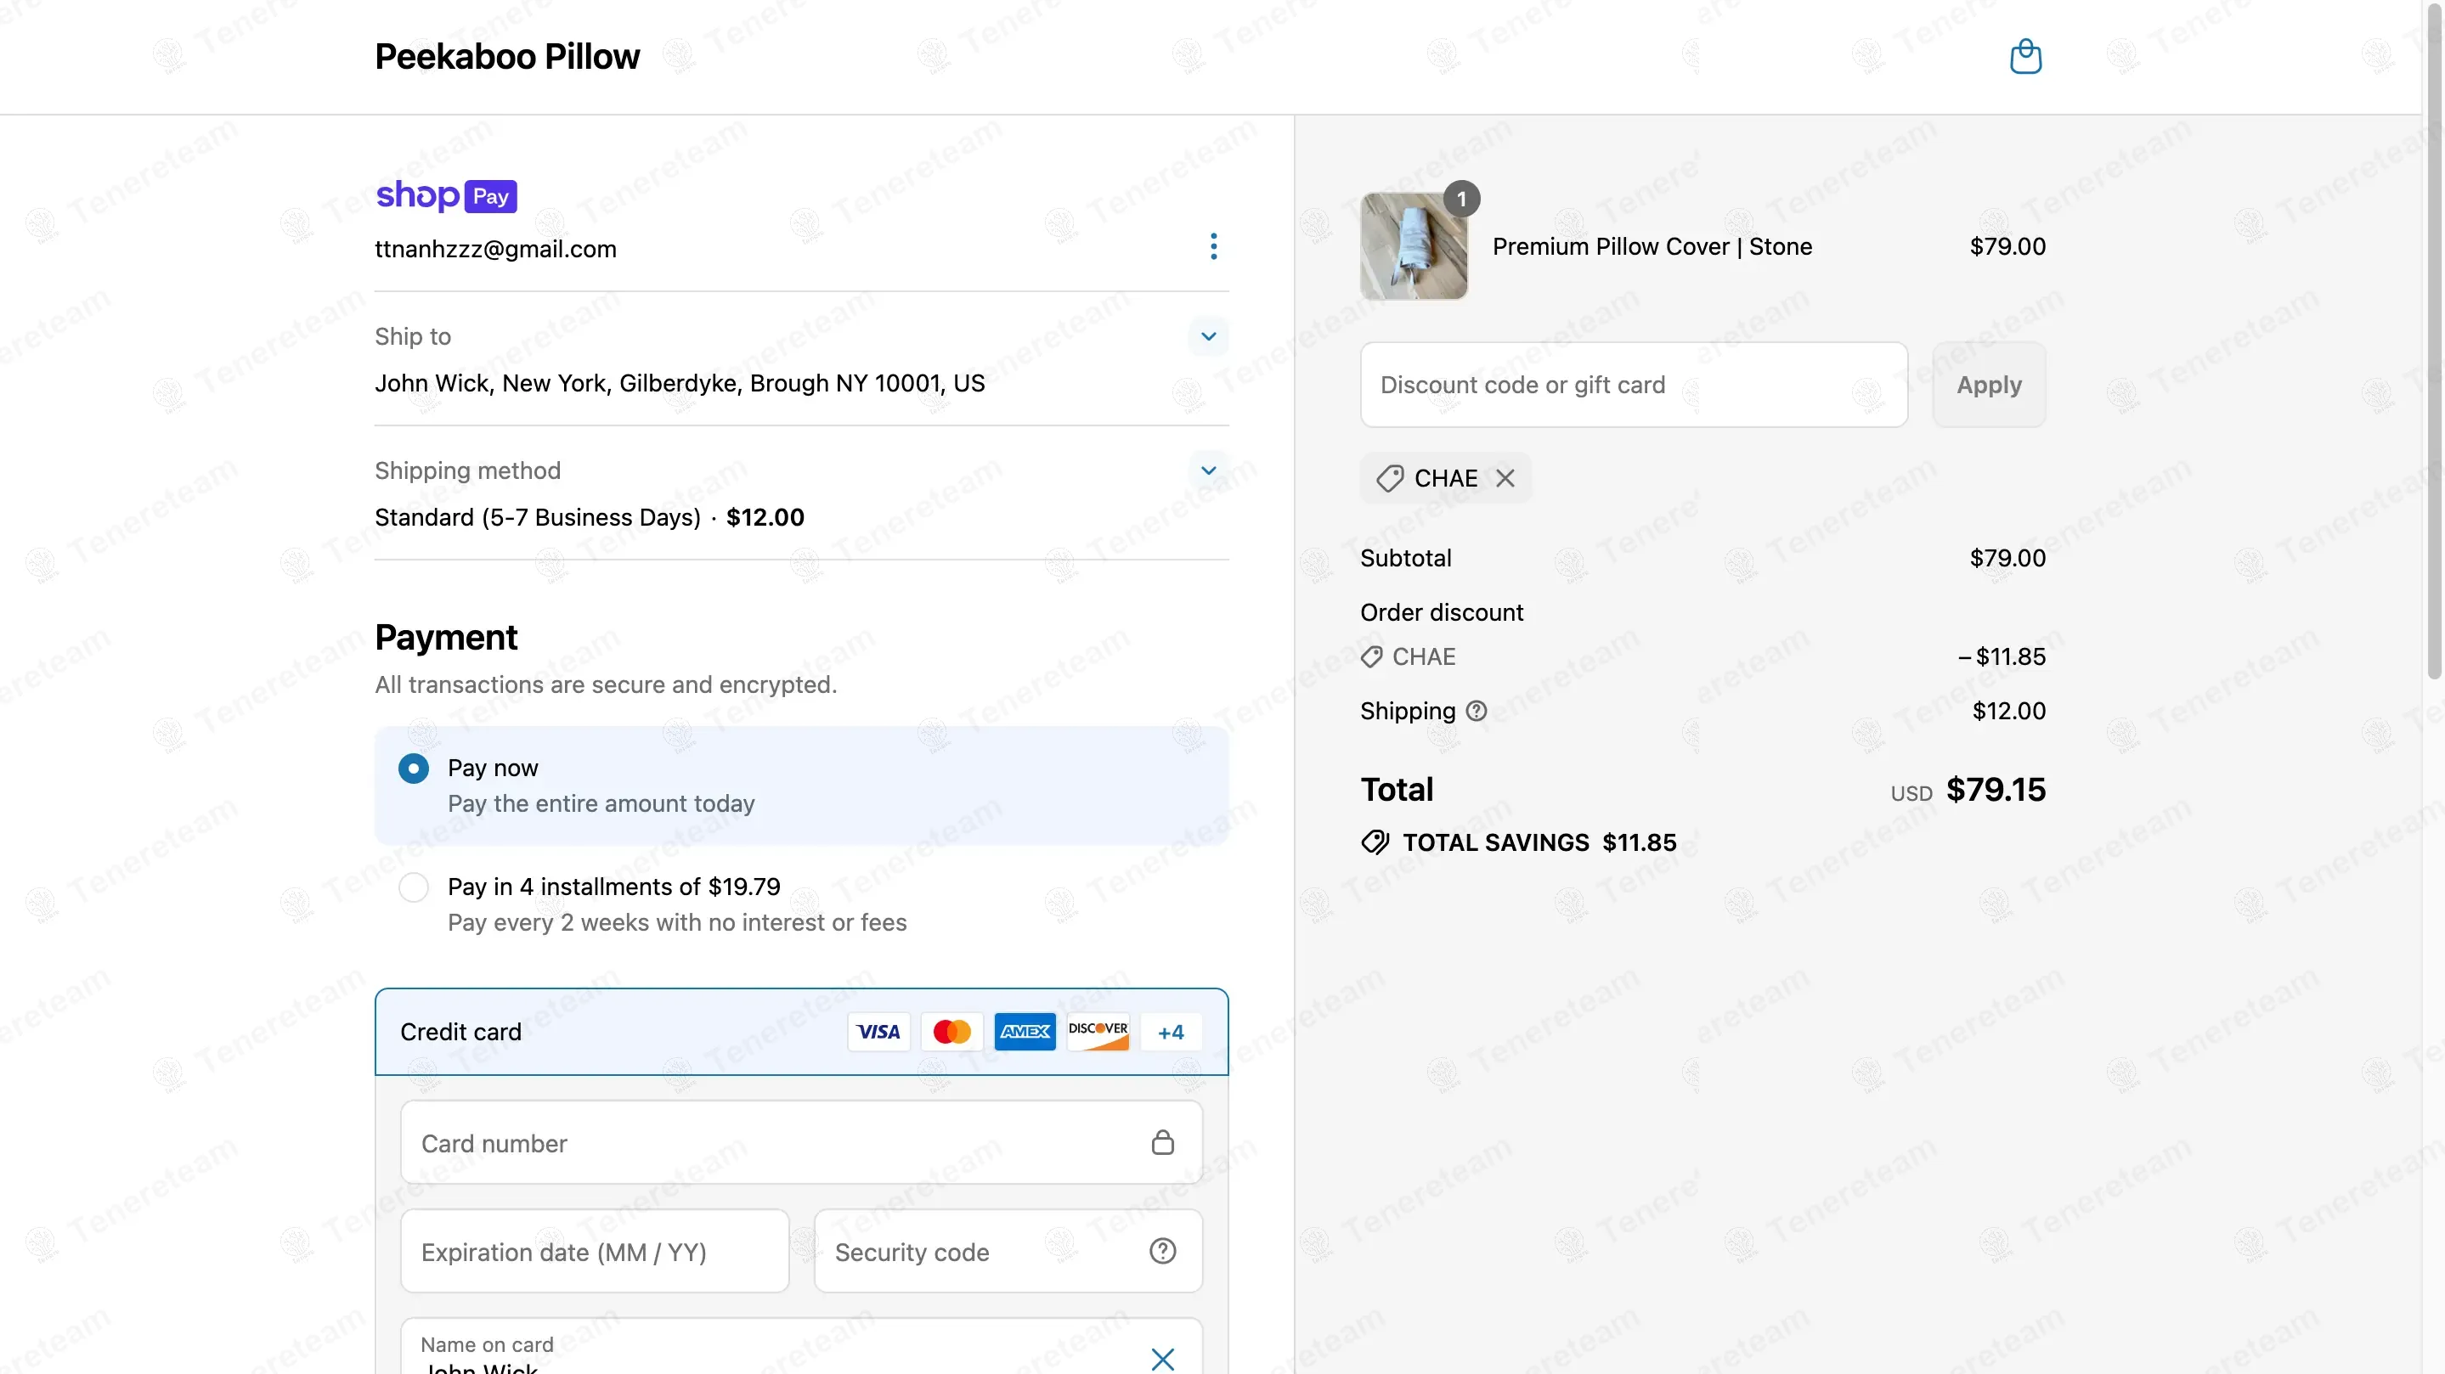Click the Mastercard logo
Viewport: 2445px width, 1374px height.
click(952, 1032)
